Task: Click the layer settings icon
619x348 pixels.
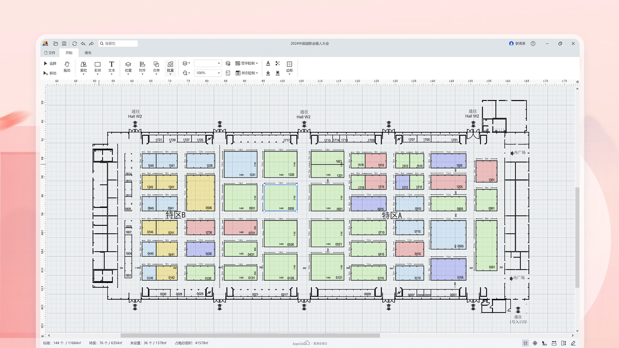Action: tap(228, 63)
